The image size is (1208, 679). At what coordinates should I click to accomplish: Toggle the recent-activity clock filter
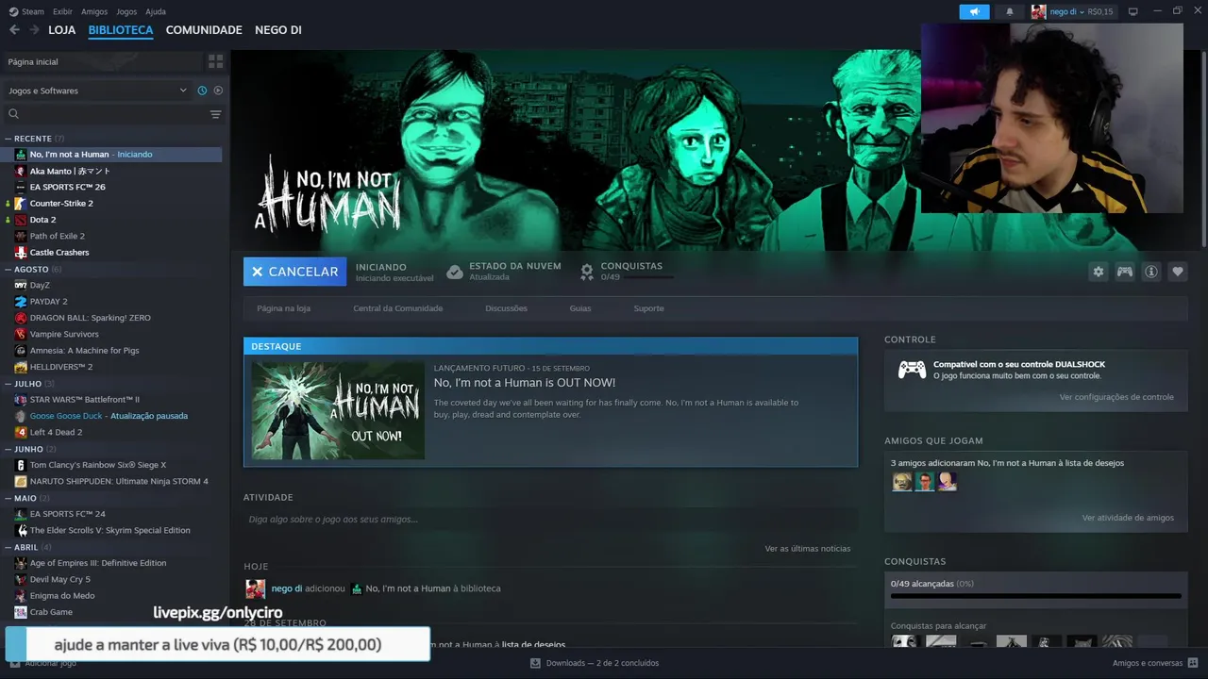coord(202,91)
